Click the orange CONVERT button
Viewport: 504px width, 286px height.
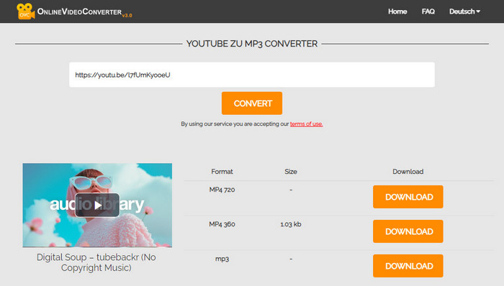coord(252,103)
